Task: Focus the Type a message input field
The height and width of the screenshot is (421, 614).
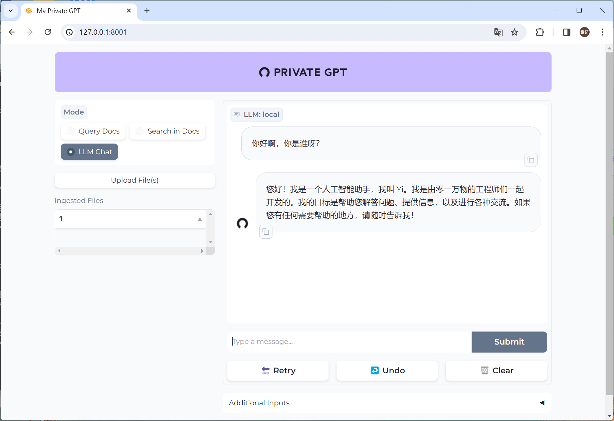Action: coord(350,342)
